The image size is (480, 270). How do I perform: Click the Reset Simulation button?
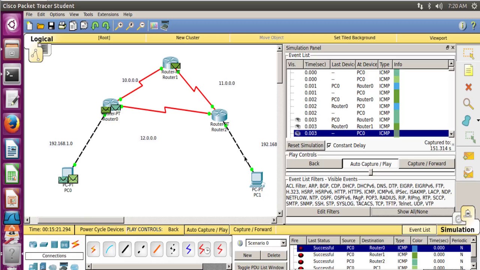(x=305, y=145)
